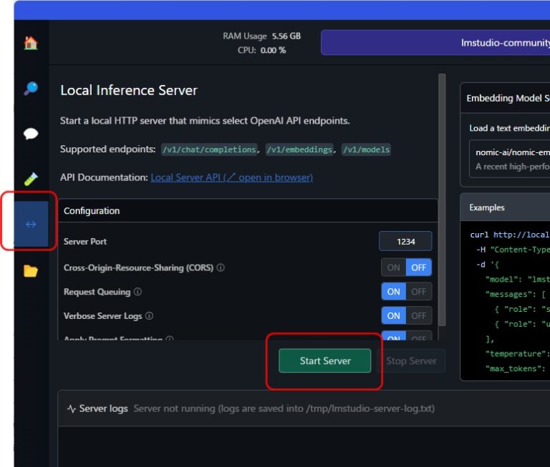Image resolution: width=550 pixels, height=467 pixels.
Task: Click the info icon beside Verbose Server Logs
Action: tap(149, 316)
